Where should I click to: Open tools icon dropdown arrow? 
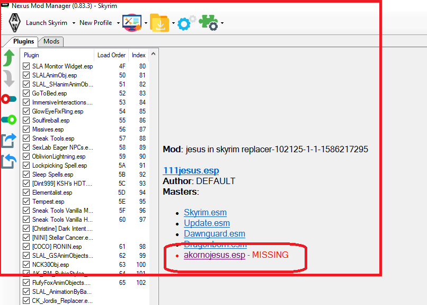tap(146, 23)
